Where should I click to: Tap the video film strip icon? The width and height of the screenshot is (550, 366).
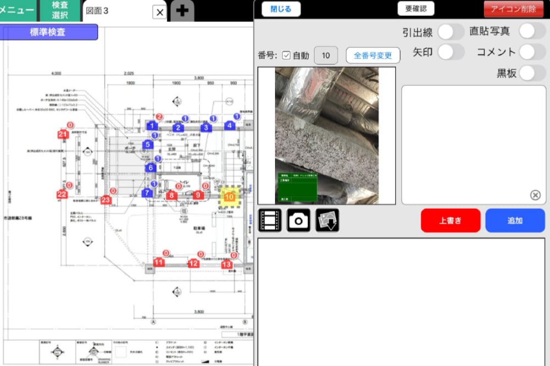tap(269, 220)
